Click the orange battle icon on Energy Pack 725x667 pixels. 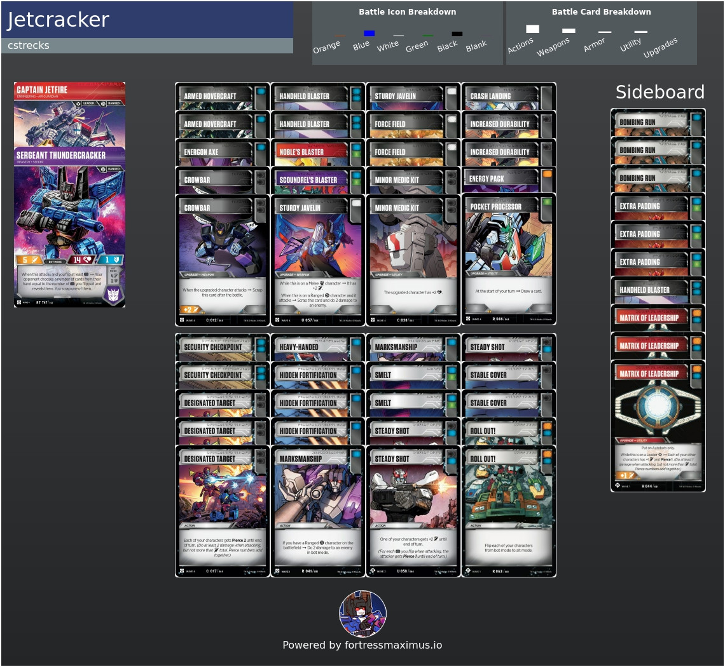coord(547,174)
